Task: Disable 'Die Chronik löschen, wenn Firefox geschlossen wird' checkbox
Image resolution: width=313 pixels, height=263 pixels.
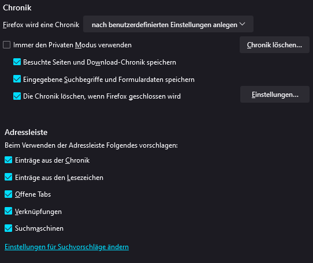Action: (x=17, y=96)
